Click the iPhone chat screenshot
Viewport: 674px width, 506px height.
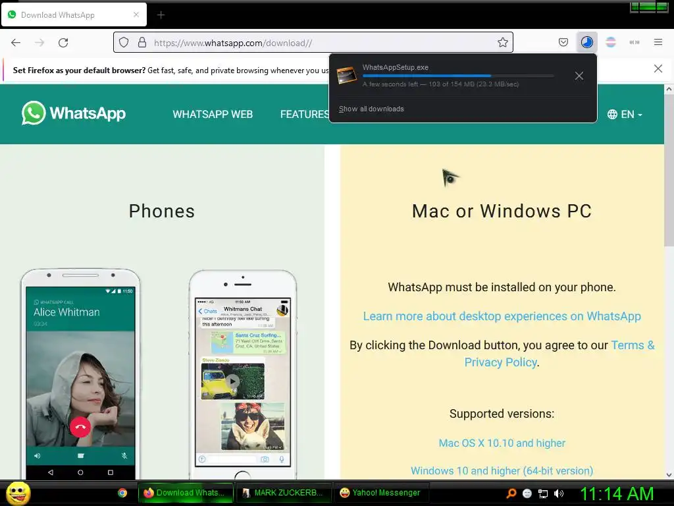click(243, 374)
